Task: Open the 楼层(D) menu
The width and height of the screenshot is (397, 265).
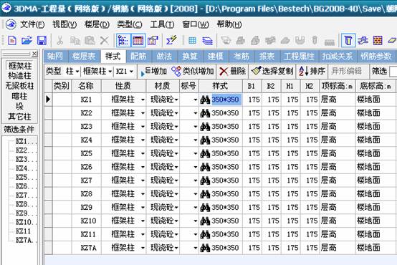Action: coord(97,24)
